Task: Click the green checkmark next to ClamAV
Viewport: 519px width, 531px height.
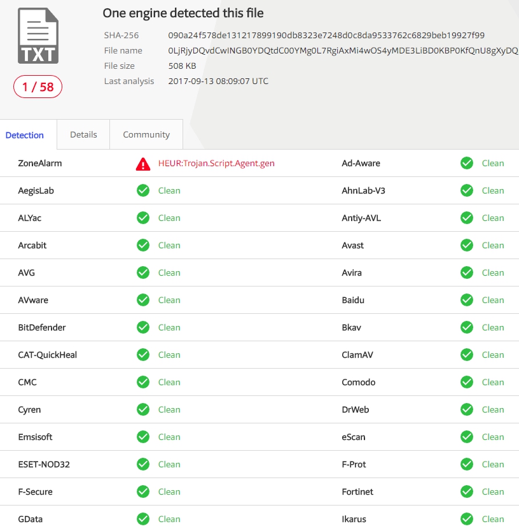Action: tap(467, 355)
